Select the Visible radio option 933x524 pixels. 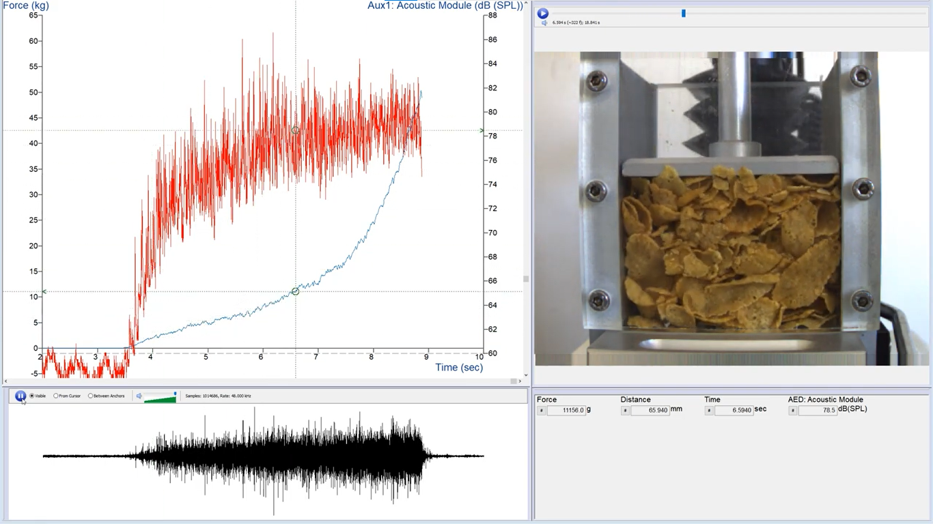coord(31,396)
